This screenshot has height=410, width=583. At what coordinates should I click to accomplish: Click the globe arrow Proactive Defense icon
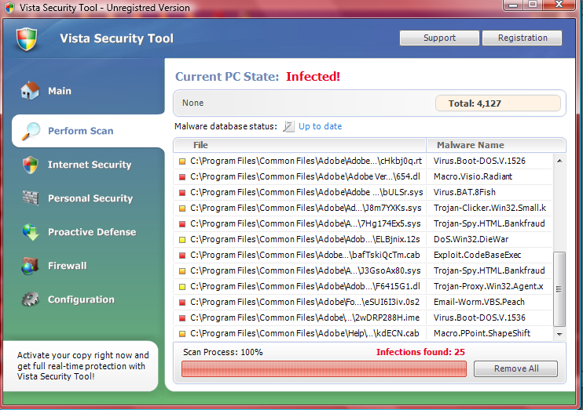(x=31, y=232)
